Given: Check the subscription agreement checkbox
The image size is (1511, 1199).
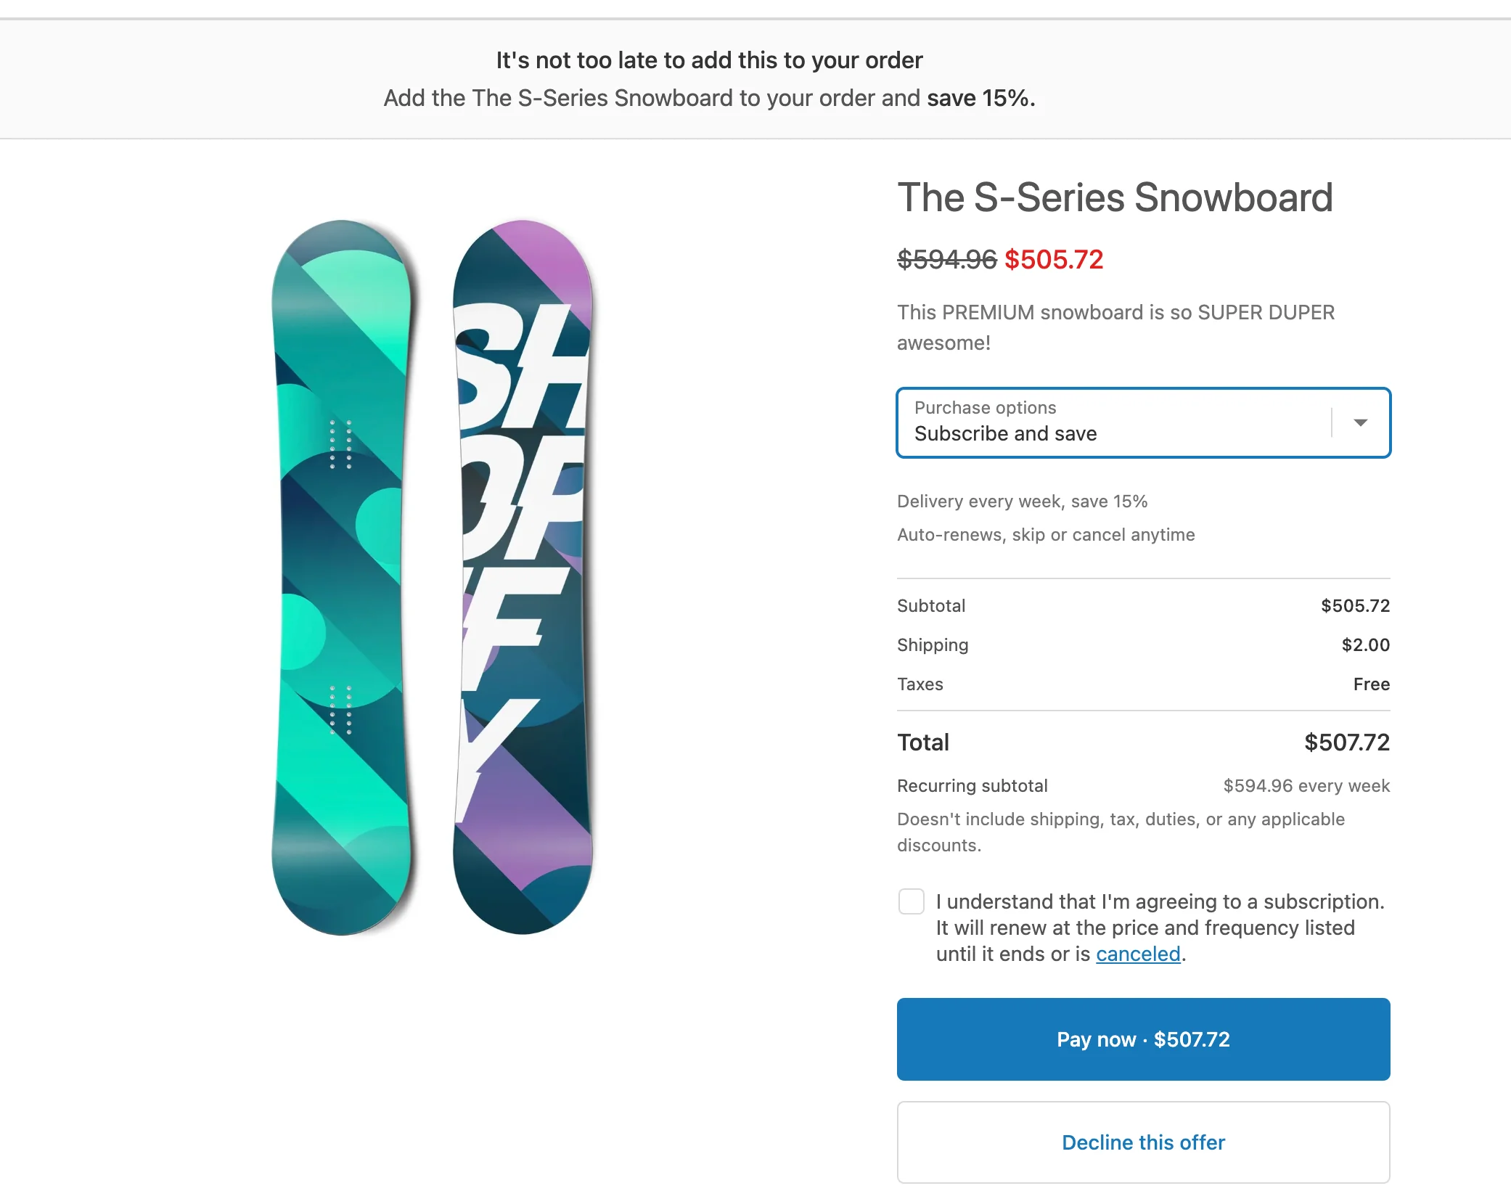Looking at the screenshot, I should click(x=912, y=901).
